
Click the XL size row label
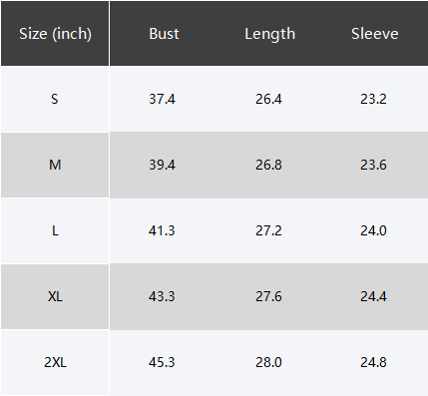pyautogui.click(x=55, y=296)
